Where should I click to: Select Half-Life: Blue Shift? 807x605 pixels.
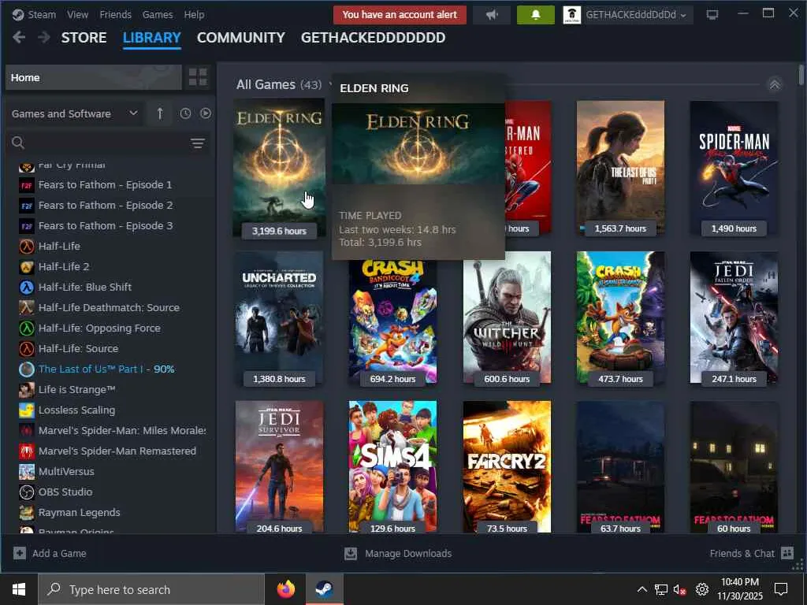click(x=85, y=287)
